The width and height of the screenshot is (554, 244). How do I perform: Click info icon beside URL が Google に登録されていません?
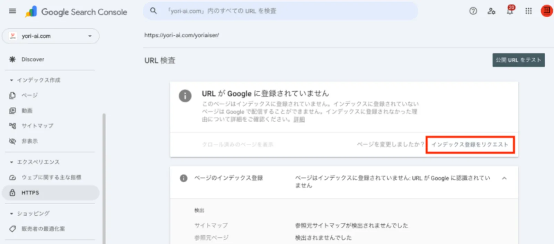(x=185, y=96)
